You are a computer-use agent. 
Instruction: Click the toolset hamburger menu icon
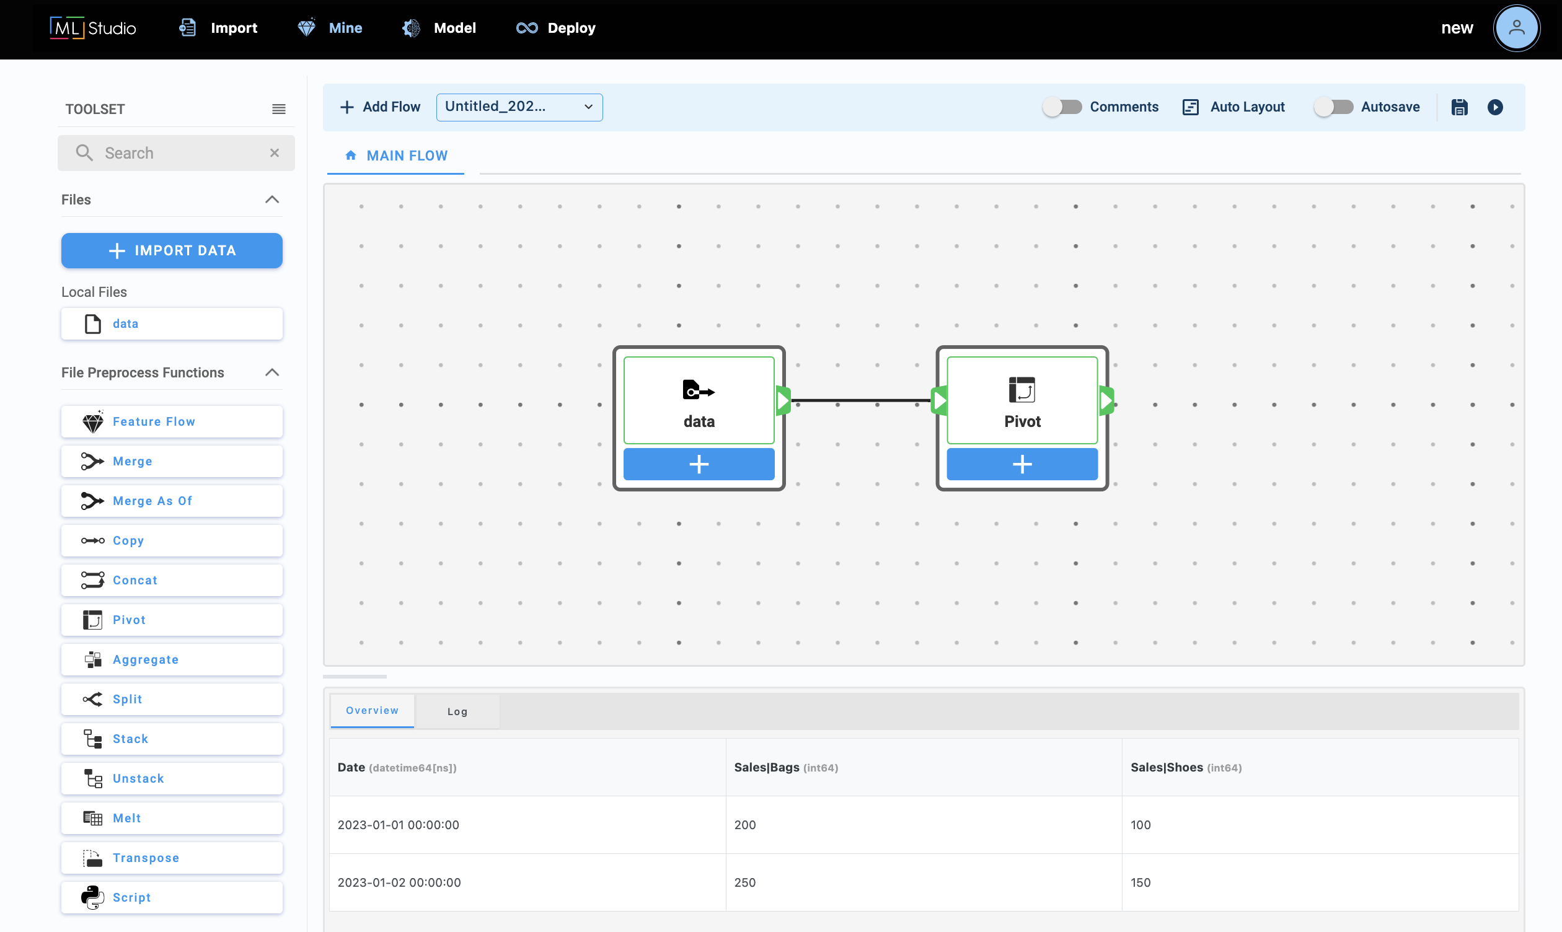click(278, 109)
